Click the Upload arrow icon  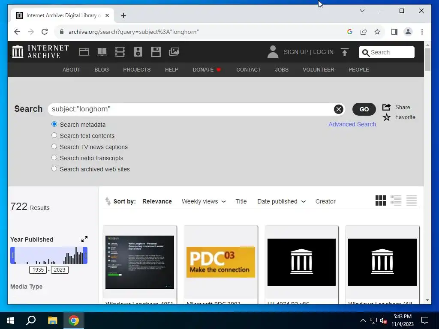pyautogui.click(x=345, y=52)
